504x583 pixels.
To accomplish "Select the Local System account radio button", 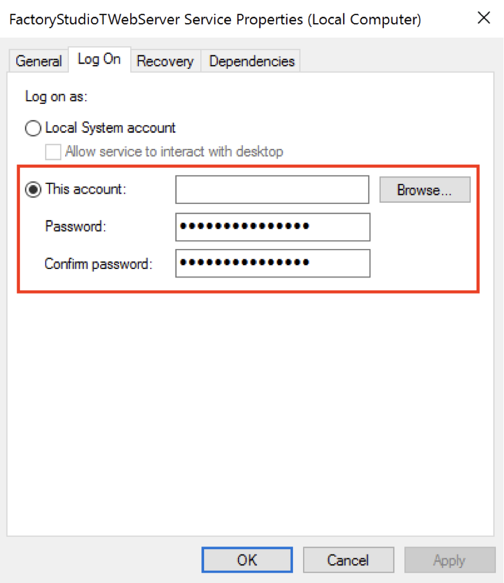I will 33,129.
